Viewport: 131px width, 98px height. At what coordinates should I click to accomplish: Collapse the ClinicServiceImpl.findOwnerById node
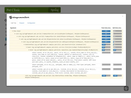point(26,47)
